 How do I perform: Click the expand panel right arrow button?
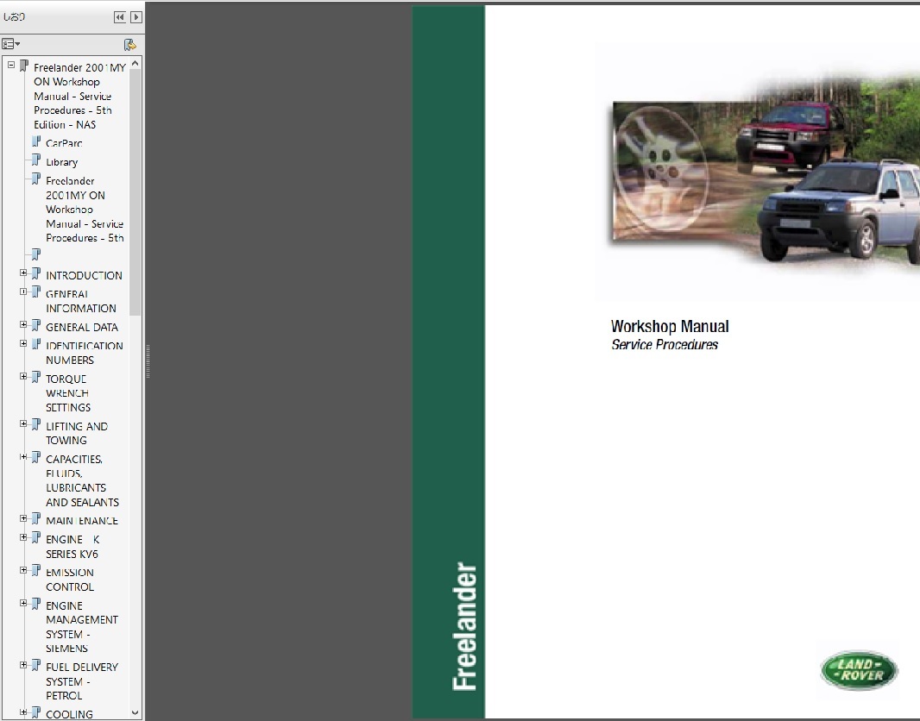(x=136, y=17)
